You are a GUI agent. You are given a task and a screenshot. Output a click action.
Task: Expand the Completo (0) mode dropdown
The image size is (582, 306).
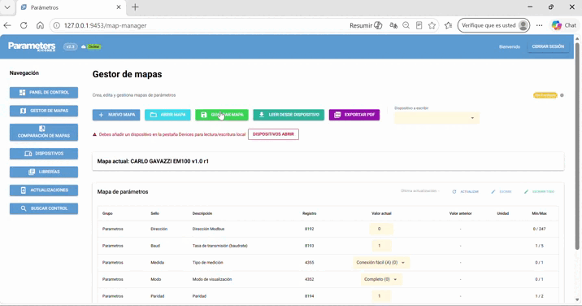coord(381,279)
